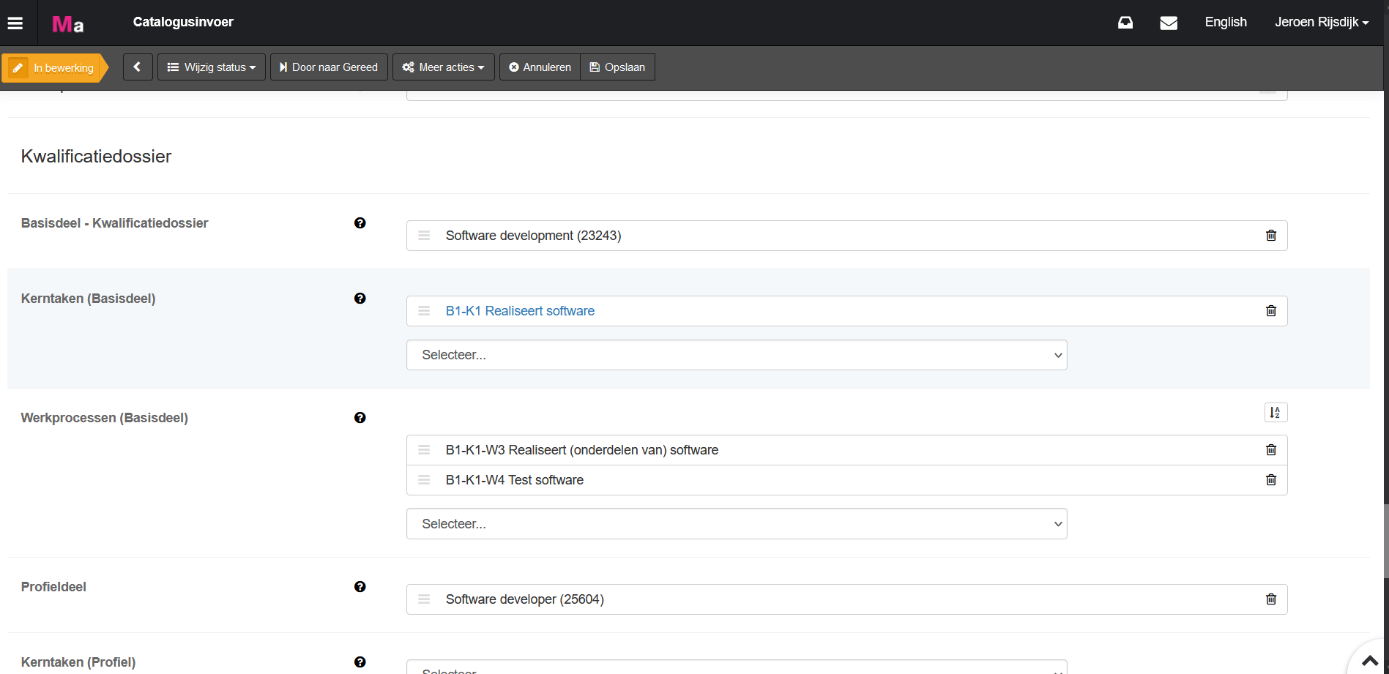The width and height of the screenshot is (1389, 674).
Task: Click the Kerntaken (Profiel) label
Action: click(78, 662)
